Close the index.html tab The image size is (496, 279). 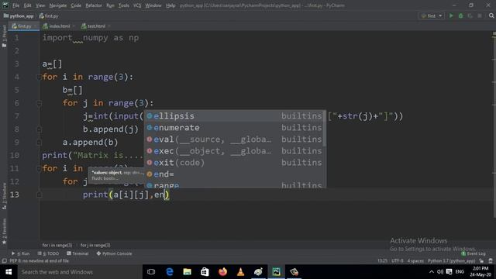pyautogui.click(x=74, y=26)
